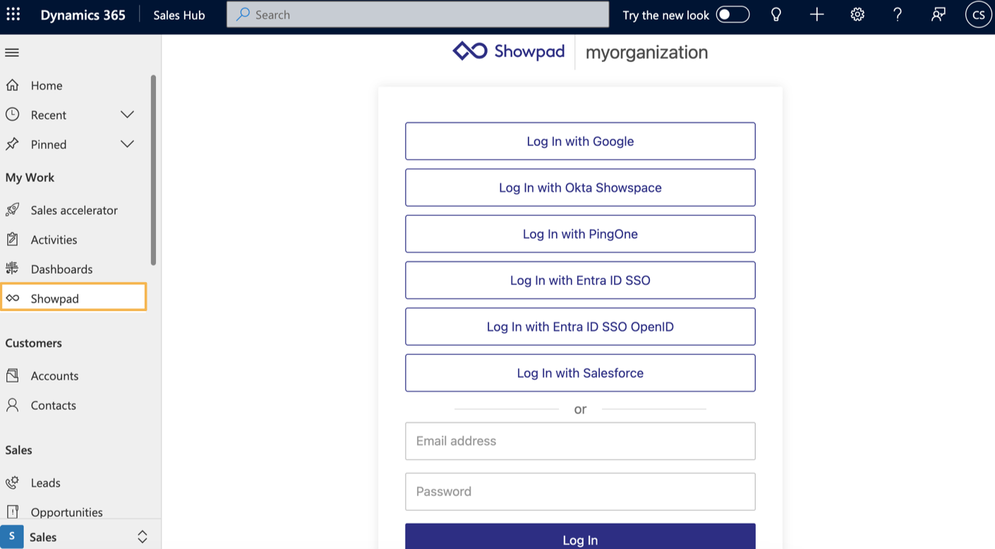Open the app launcher waffle icon

point(13,14)
